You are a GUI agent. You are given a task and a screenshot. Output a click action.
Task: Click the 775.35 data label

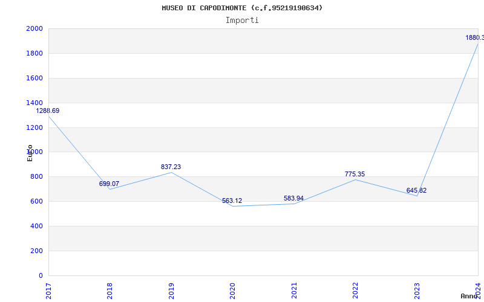tap(355, 174)
